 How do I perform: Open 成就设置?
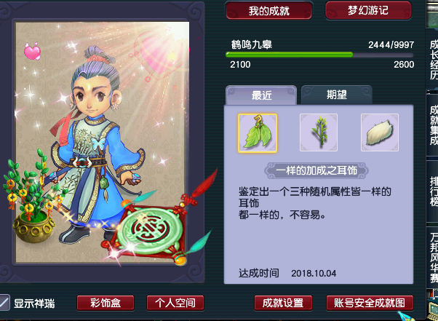(x=283, y=303)
